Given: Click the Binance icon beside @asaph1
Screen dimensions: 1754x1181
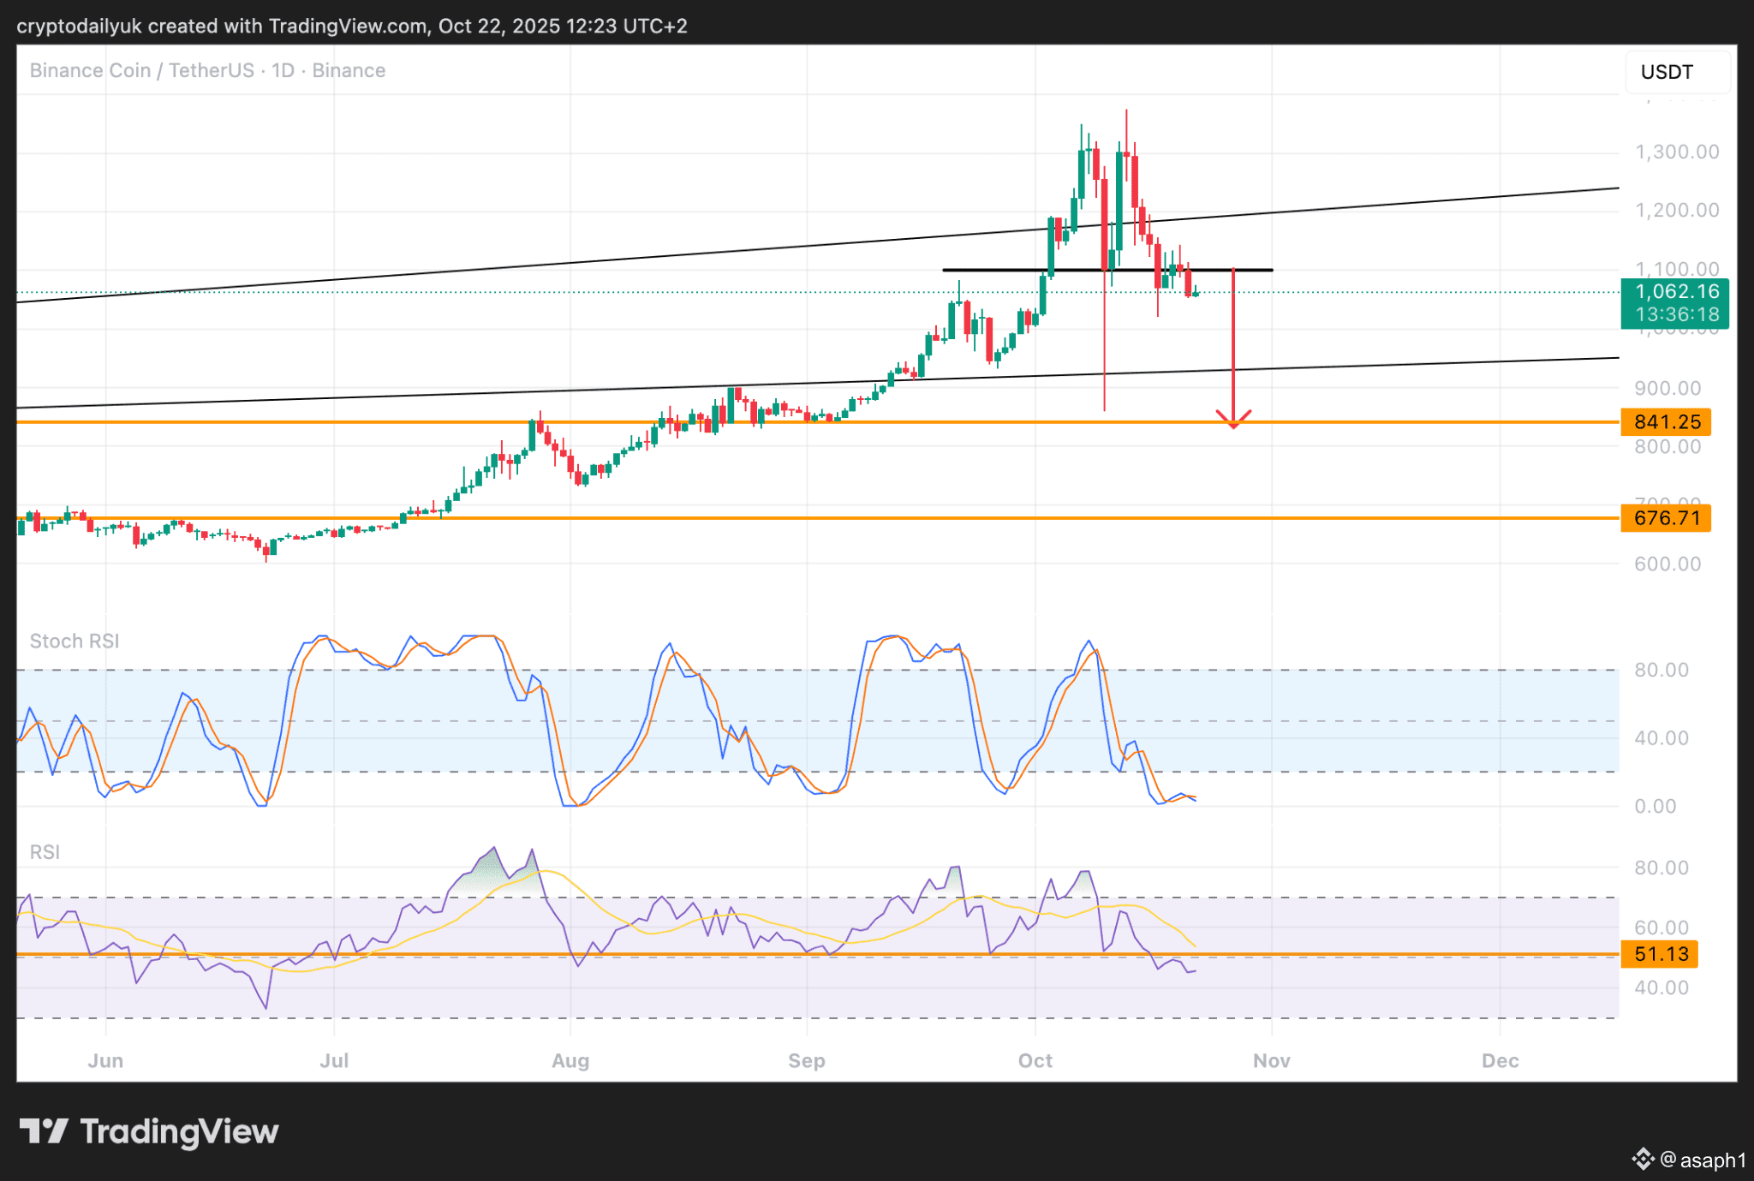Looking at the screenshot, I should [1643, 1160].
